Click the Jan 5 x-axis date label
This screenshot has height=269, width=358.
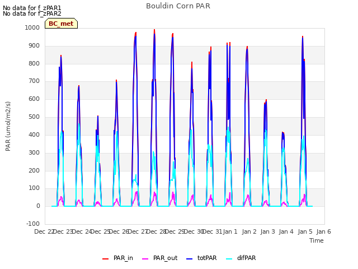click(x=305, y=231)
